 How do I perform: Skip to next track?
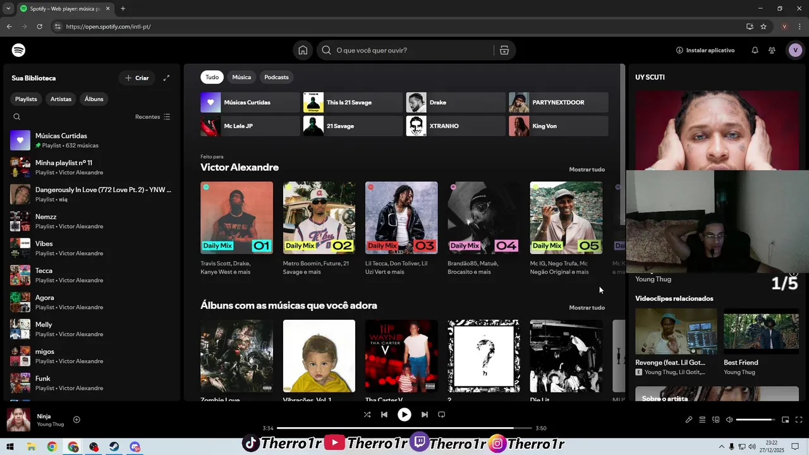425,415
